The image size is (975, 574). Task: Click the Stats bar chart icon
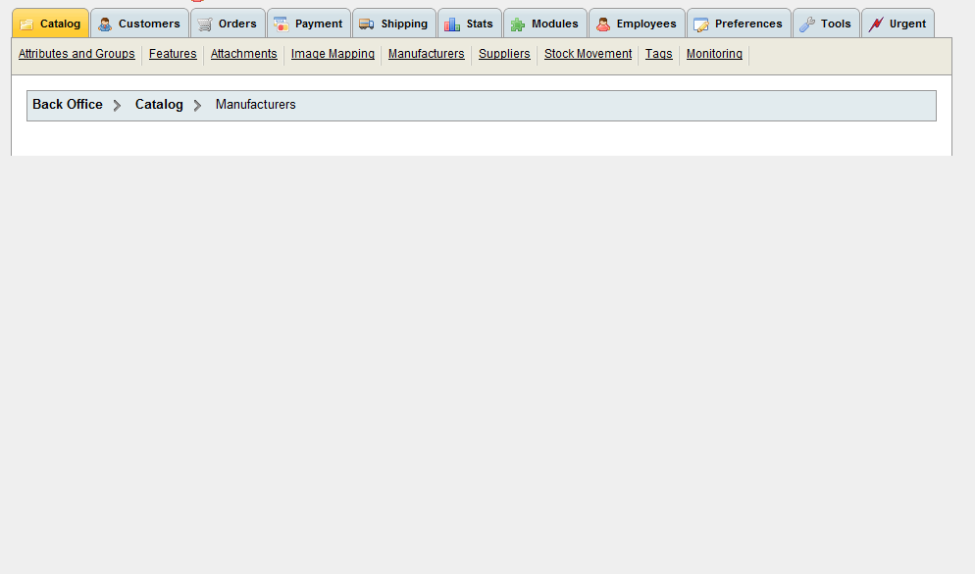tap(452, 24)
